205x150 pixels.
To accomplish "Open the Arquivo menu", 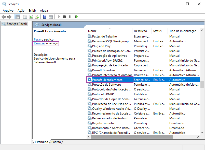I will [8, 11].
